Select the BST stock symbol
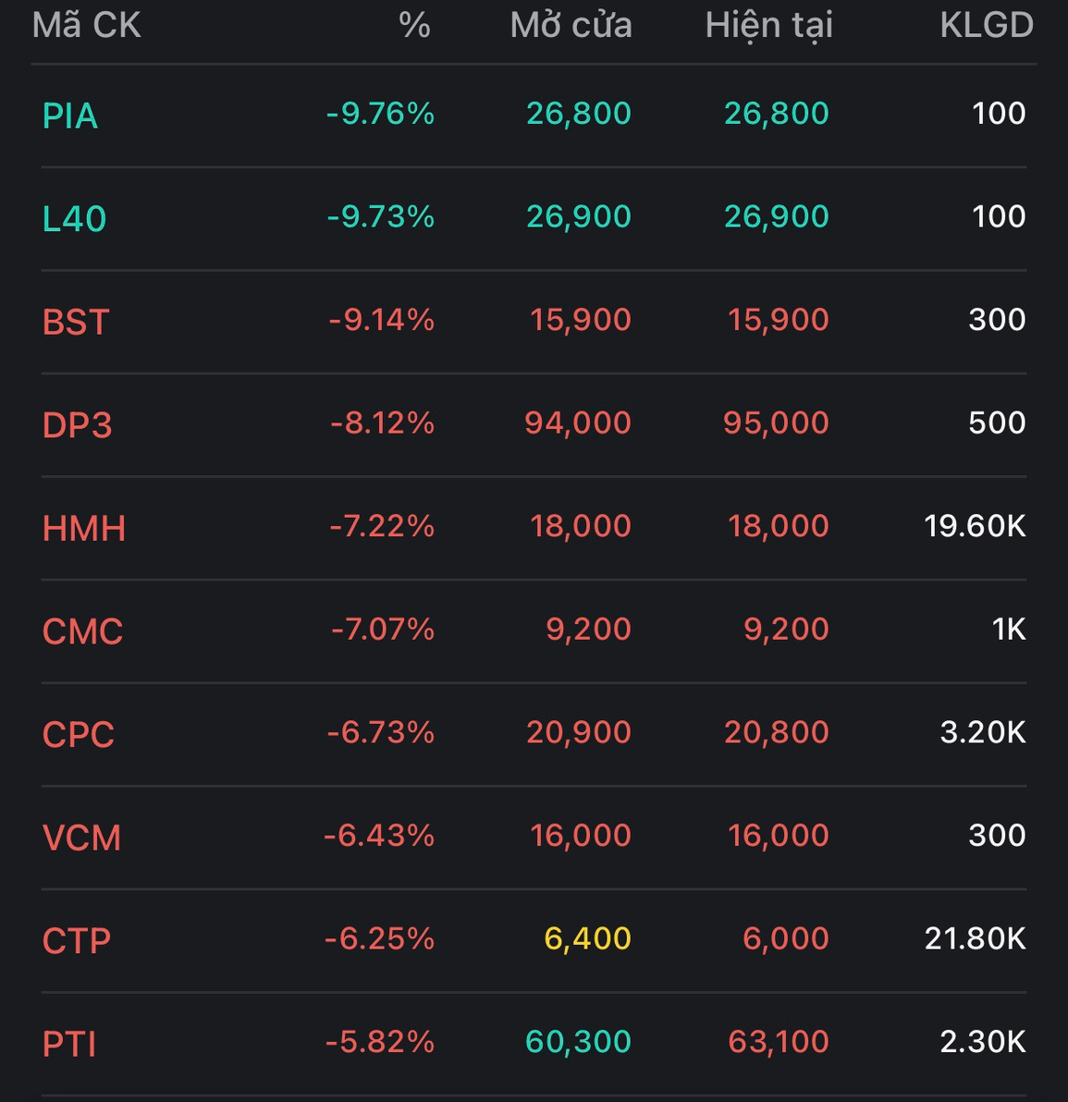 coord(76,322)
